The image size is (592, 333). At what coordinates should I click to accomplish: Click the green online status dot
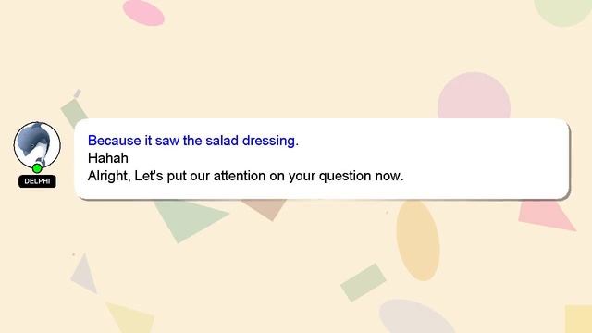[37, 168]
